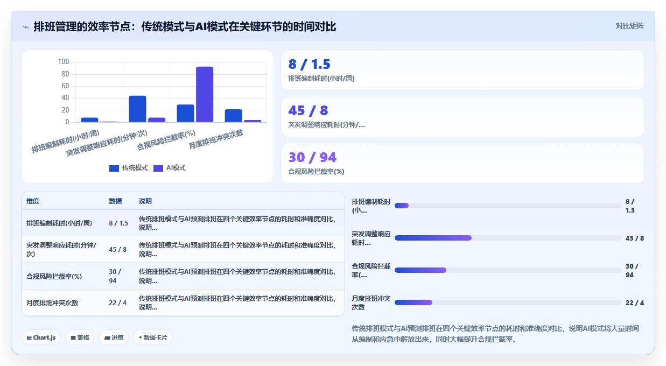Click the 合规风险拦截率 progress bar
This screenshot has width=666, height=366.
coord(508,270)
